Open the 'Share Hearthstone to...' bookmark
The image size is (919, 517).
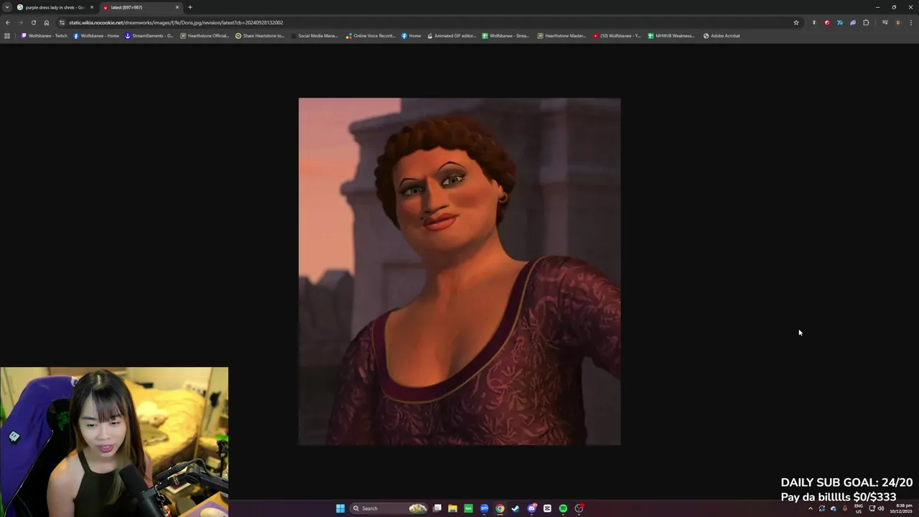pyautogui.click(x=260, y=36)
